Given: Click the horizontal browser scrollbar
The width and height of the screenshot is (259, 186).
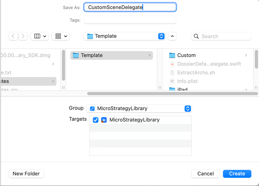Looking at the screenshot, I should point(172,94).
